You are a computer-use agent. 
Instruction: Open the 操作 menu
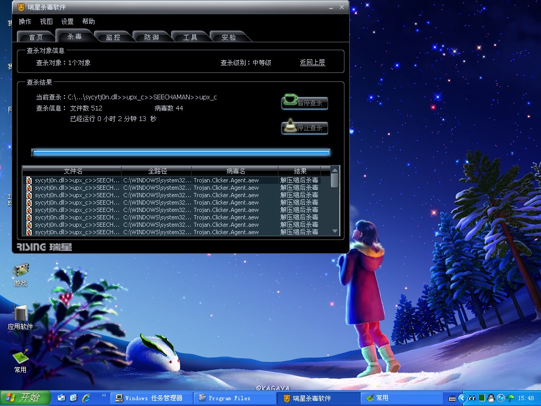click(x=25, y=22)
